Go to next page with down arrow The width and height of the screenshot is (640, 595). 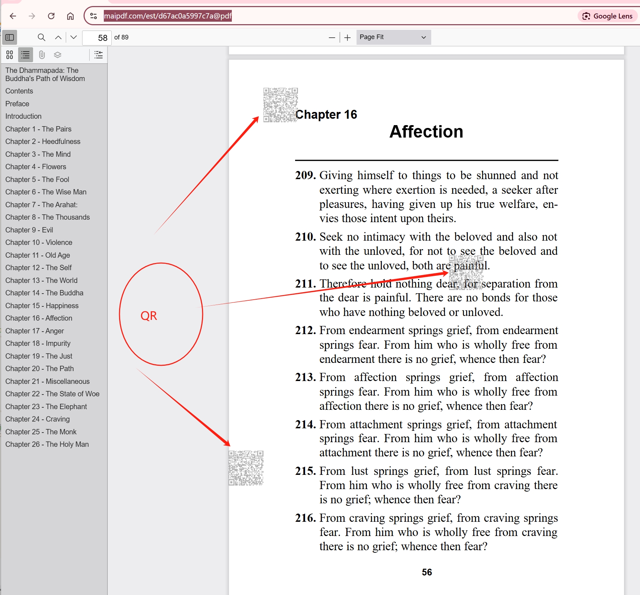click(x=74, y=37)
